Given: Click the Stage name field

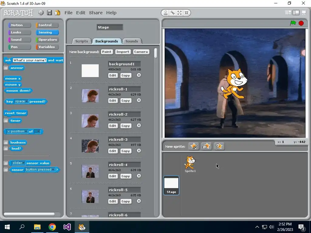Looking at the screenshot, I should pyautogui.click(x=110, y=27).
